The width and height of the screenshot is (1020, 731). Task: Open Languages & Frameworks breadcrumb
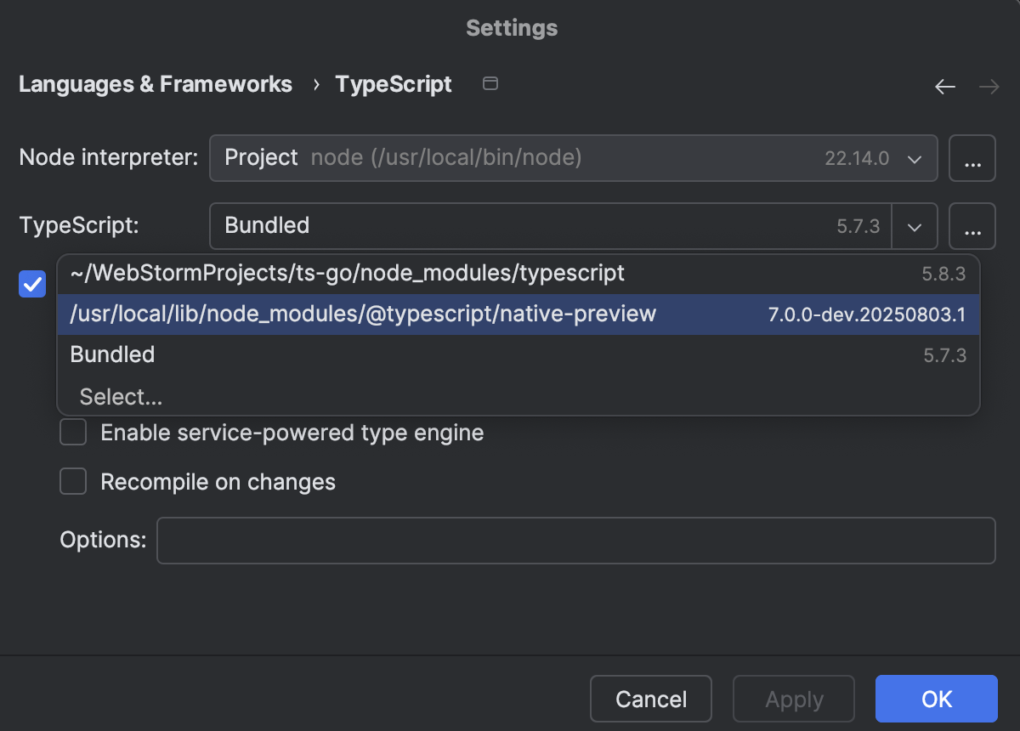coord(155,84)
